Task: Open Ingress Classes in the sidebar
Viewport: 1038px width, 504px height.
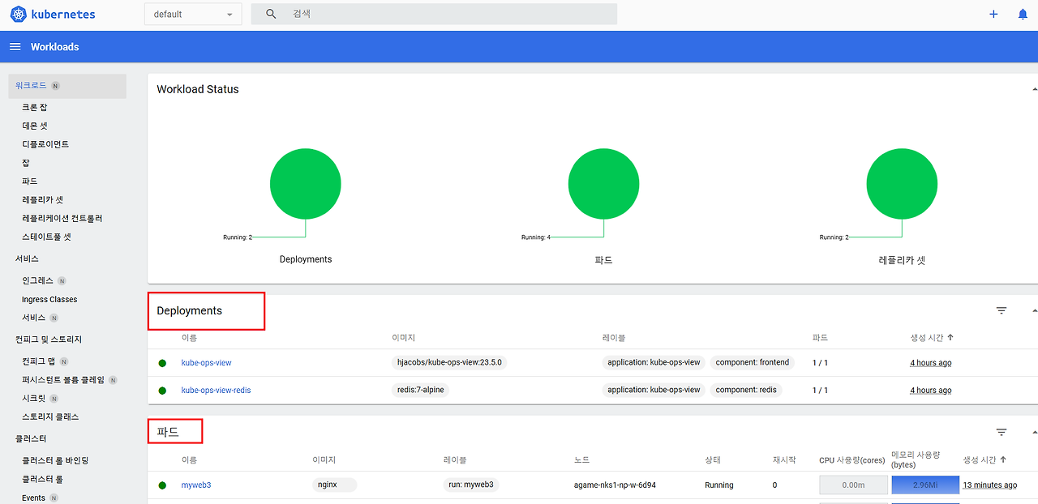Action: (49, 299)
